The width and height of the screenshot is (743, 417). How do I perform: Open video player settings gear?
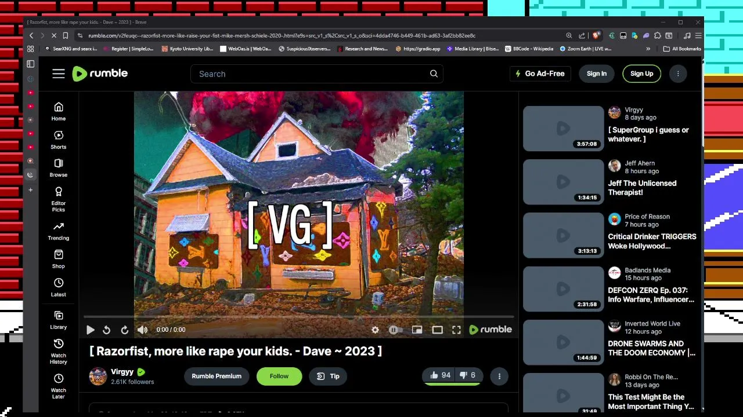tap(375, 330)
